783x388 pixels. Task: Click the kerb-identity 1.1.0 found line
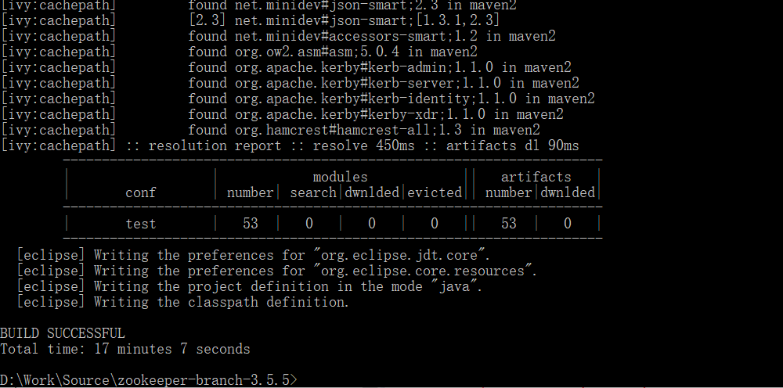[x=298, y=99]
